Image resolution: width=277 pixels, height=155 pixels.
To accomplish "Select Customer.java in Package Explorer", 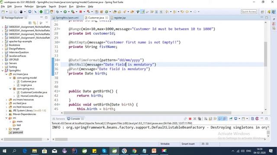I will point(28,81).
